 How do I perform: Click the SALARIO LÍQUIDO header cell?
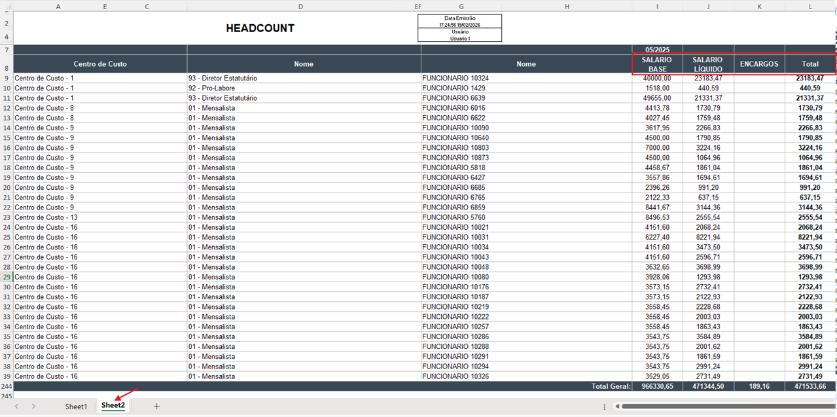click(708, 64)
